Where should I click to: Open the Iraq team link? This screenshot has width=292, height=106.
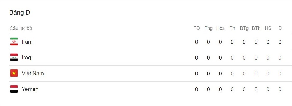[26, 58]
